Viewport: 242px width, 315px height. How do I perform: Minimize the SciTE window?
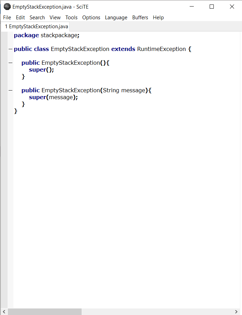click(x=192, y=7)
